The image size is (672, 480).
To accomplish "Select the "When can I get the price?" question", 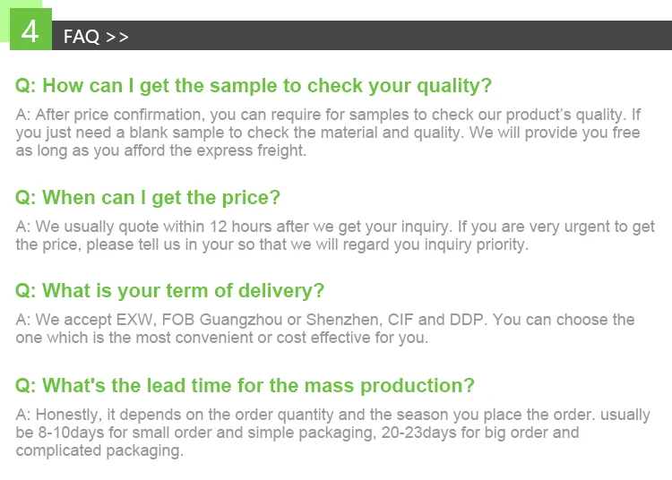I will (x=148, y=198).
